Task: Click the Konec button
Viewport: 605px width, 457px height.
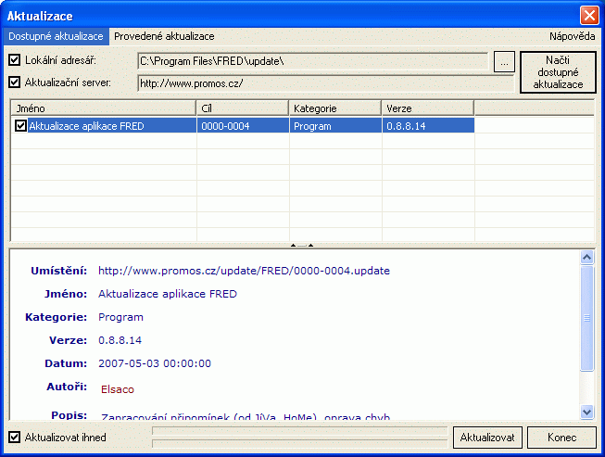Action: pyautogui.click(x=561, y=437)
